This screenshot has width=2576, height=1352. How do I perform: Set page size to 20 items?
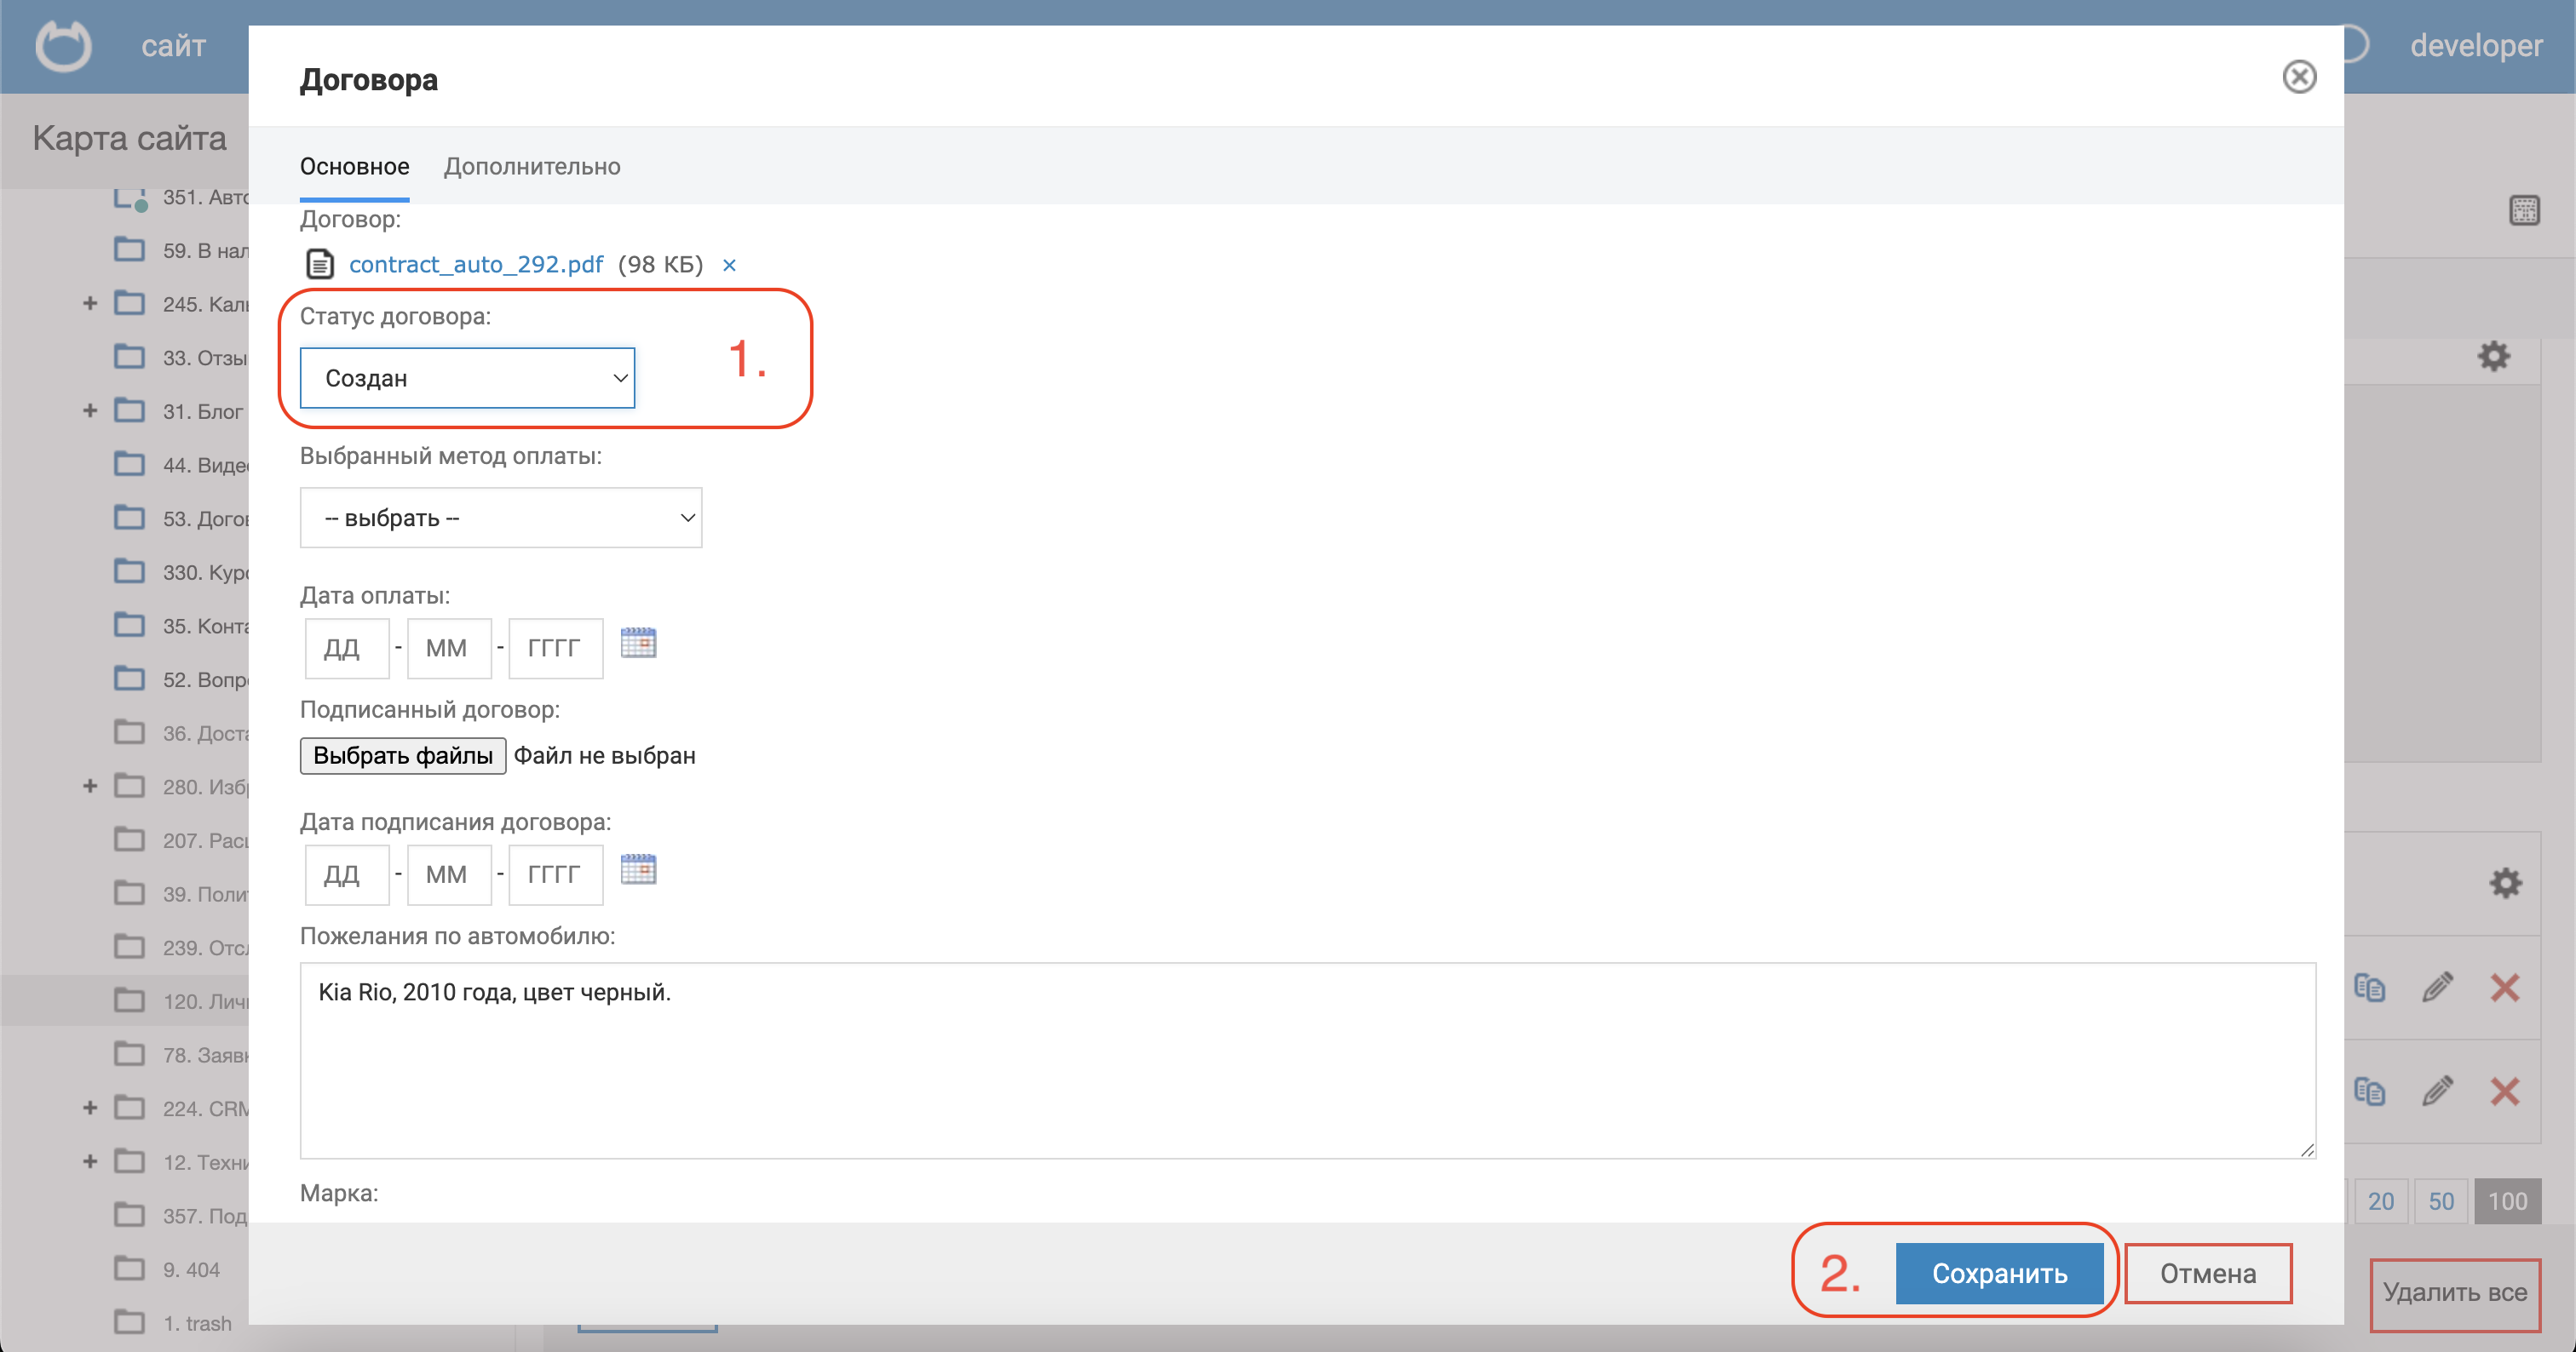[x=2381, y=1201]
